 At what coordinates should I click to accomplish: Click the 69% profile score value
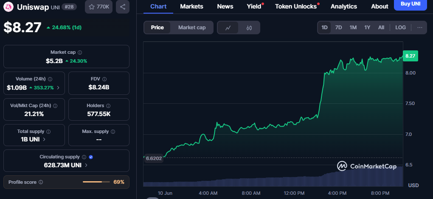(119, 182)
